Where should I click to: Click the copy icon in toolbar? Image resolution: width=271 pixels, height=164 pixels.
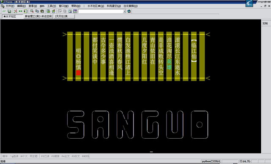(x=37, y=11)
